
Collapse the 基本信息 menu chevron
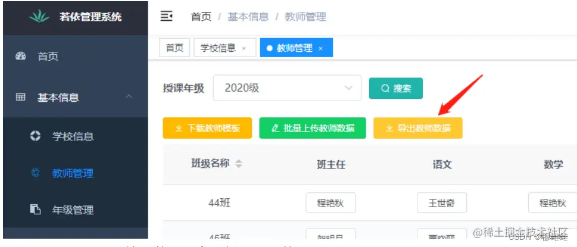[129, 96]
